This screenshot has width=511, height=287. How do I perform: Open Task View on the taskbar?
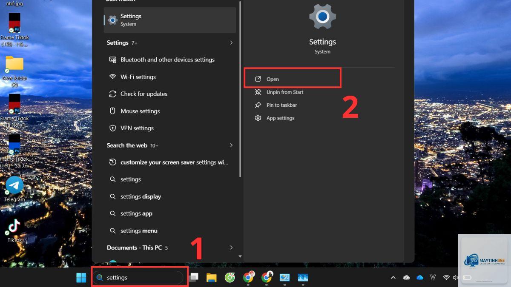point(194,278)
